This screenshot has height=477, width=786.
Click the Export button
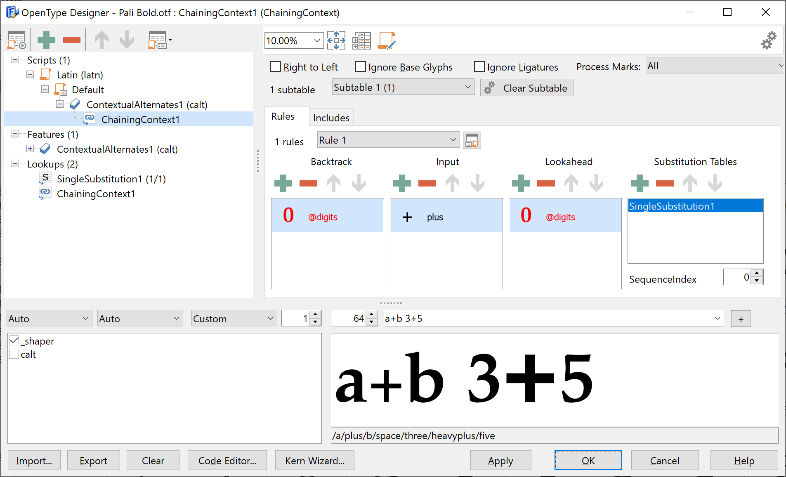pos(93,460)
